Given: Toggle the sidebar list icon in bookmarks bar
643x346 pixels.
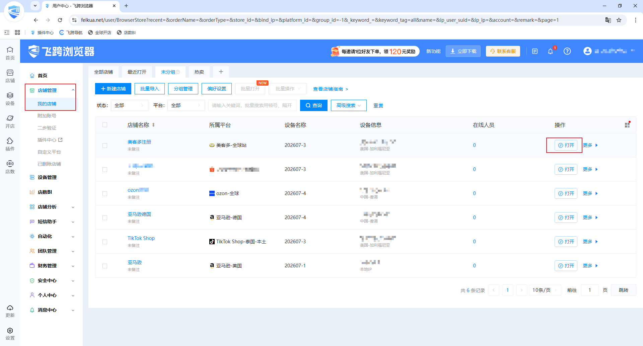Looking at the screenshot, I should [x=7, y=32].
